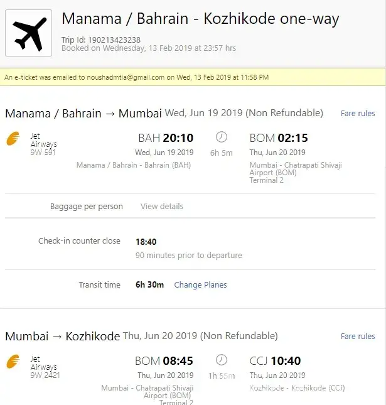Expand View details for baggage
Image resolution: width=386 pixels, height=405 pixels.
tap(162, 206)
